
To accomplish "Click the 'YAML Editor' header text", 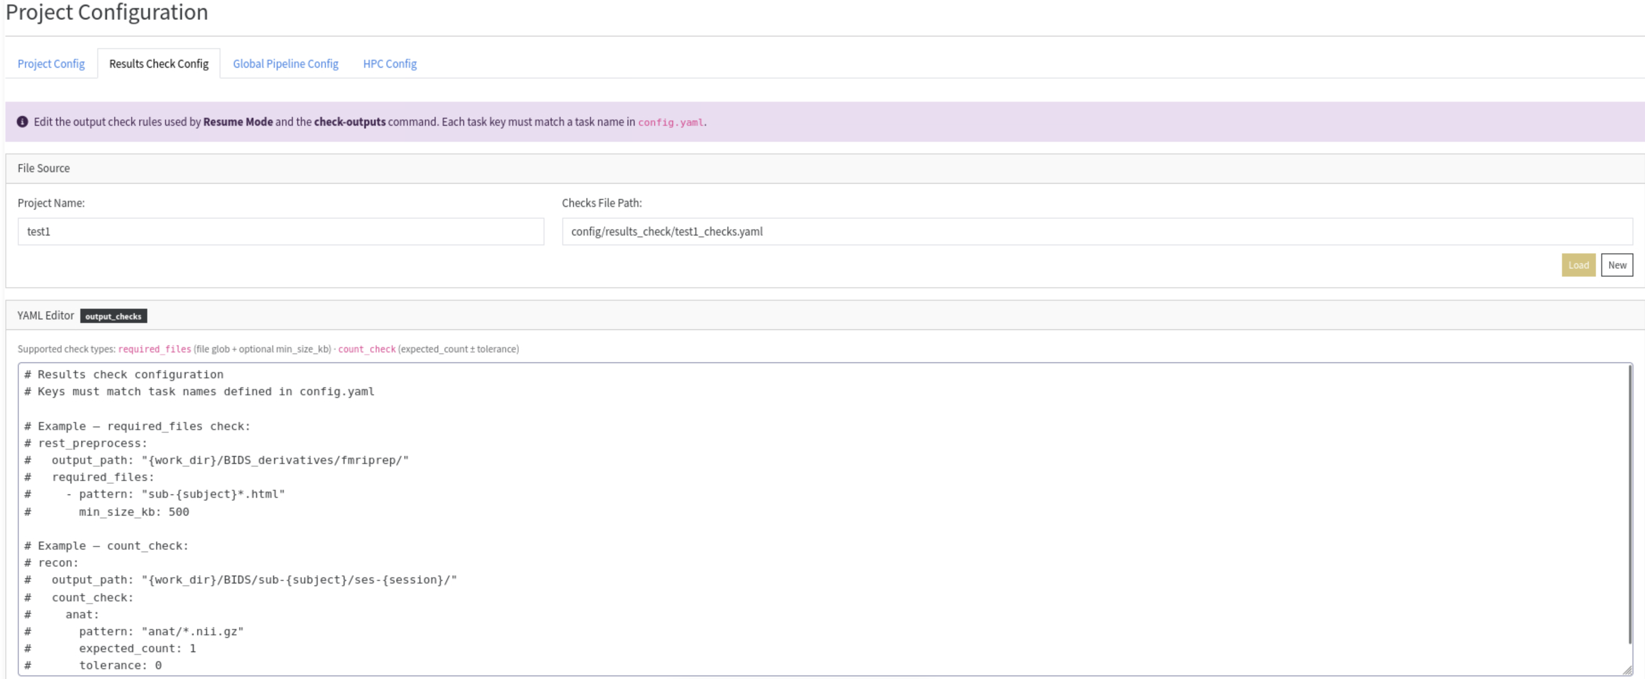I will [x=46, y=316].
